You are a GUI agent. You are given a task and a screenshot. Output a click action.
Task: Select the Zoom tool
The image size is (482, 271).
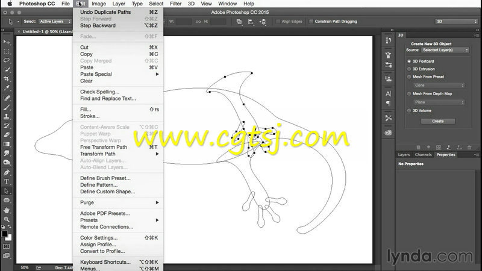(7, 219)
